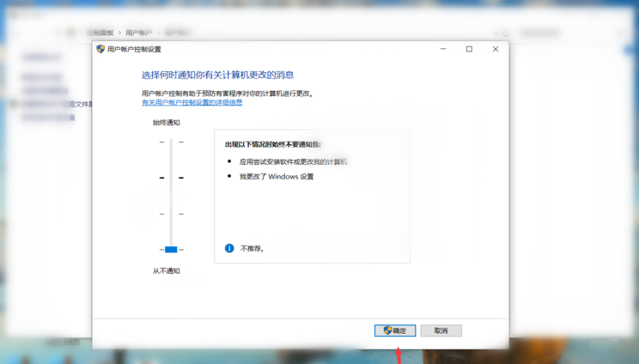Close the 用户帐户控制设置 dialog
This screenshot has width=639, height=364.
[x=495, y=50]
